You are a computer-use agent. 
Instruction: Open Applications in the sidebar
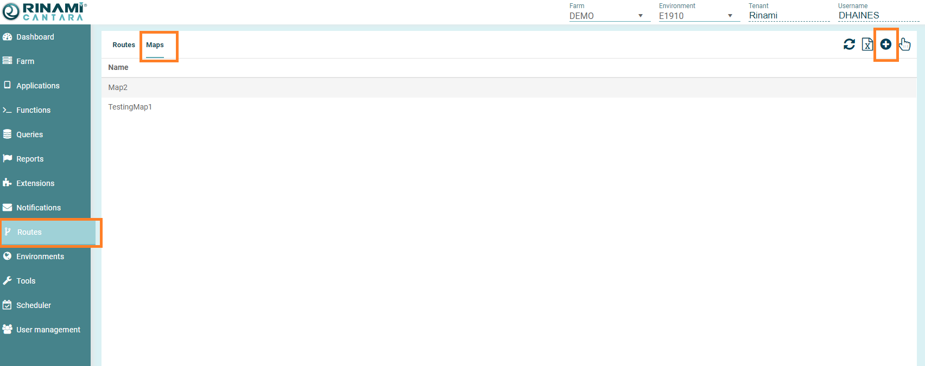click(x=37, y=86)
